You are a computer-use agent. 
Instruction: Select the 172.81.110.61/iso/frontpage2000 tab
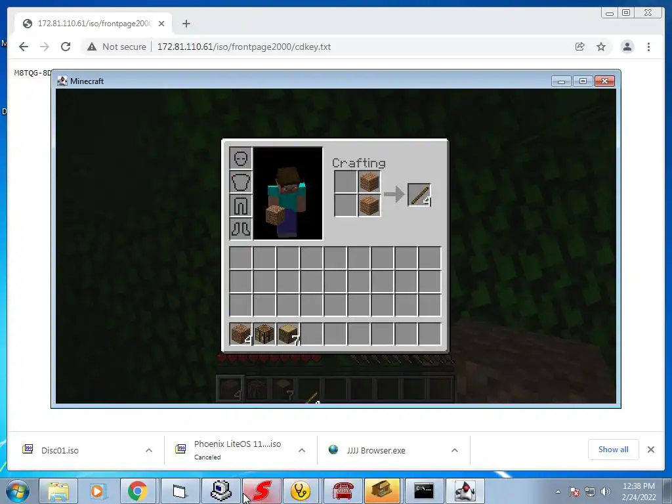click(x=93, y=24)
